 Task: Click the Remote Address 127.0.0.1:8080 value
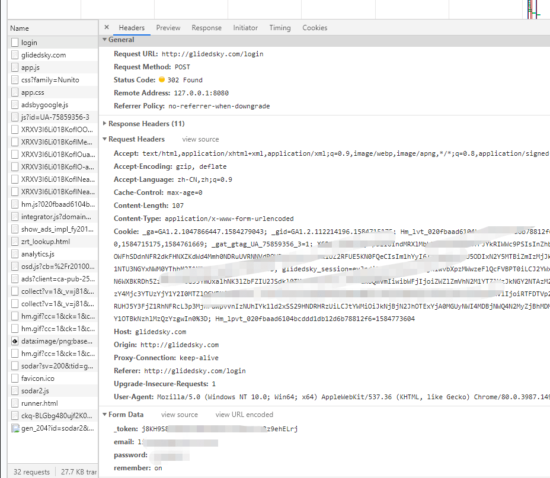click(x=202, y=93)
